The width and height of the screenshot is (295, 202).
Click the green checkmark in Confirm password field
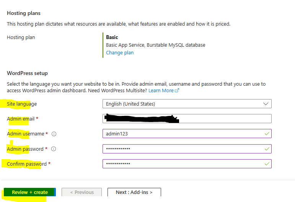[x=267, y=164]
